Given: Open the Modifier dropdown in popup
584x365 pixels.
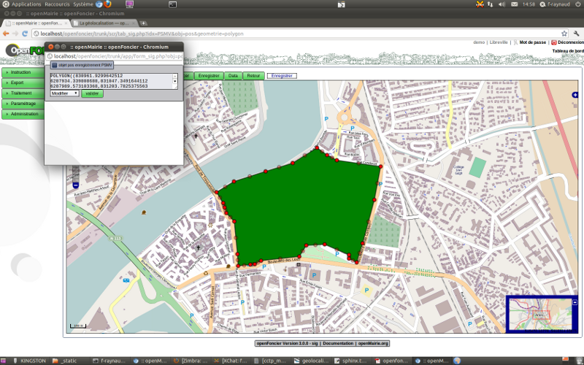Looking at the screenshot, I should 65,93.
